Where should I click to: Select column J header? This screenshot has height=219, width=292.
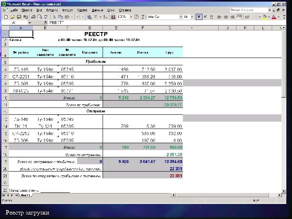pos(228,28)
